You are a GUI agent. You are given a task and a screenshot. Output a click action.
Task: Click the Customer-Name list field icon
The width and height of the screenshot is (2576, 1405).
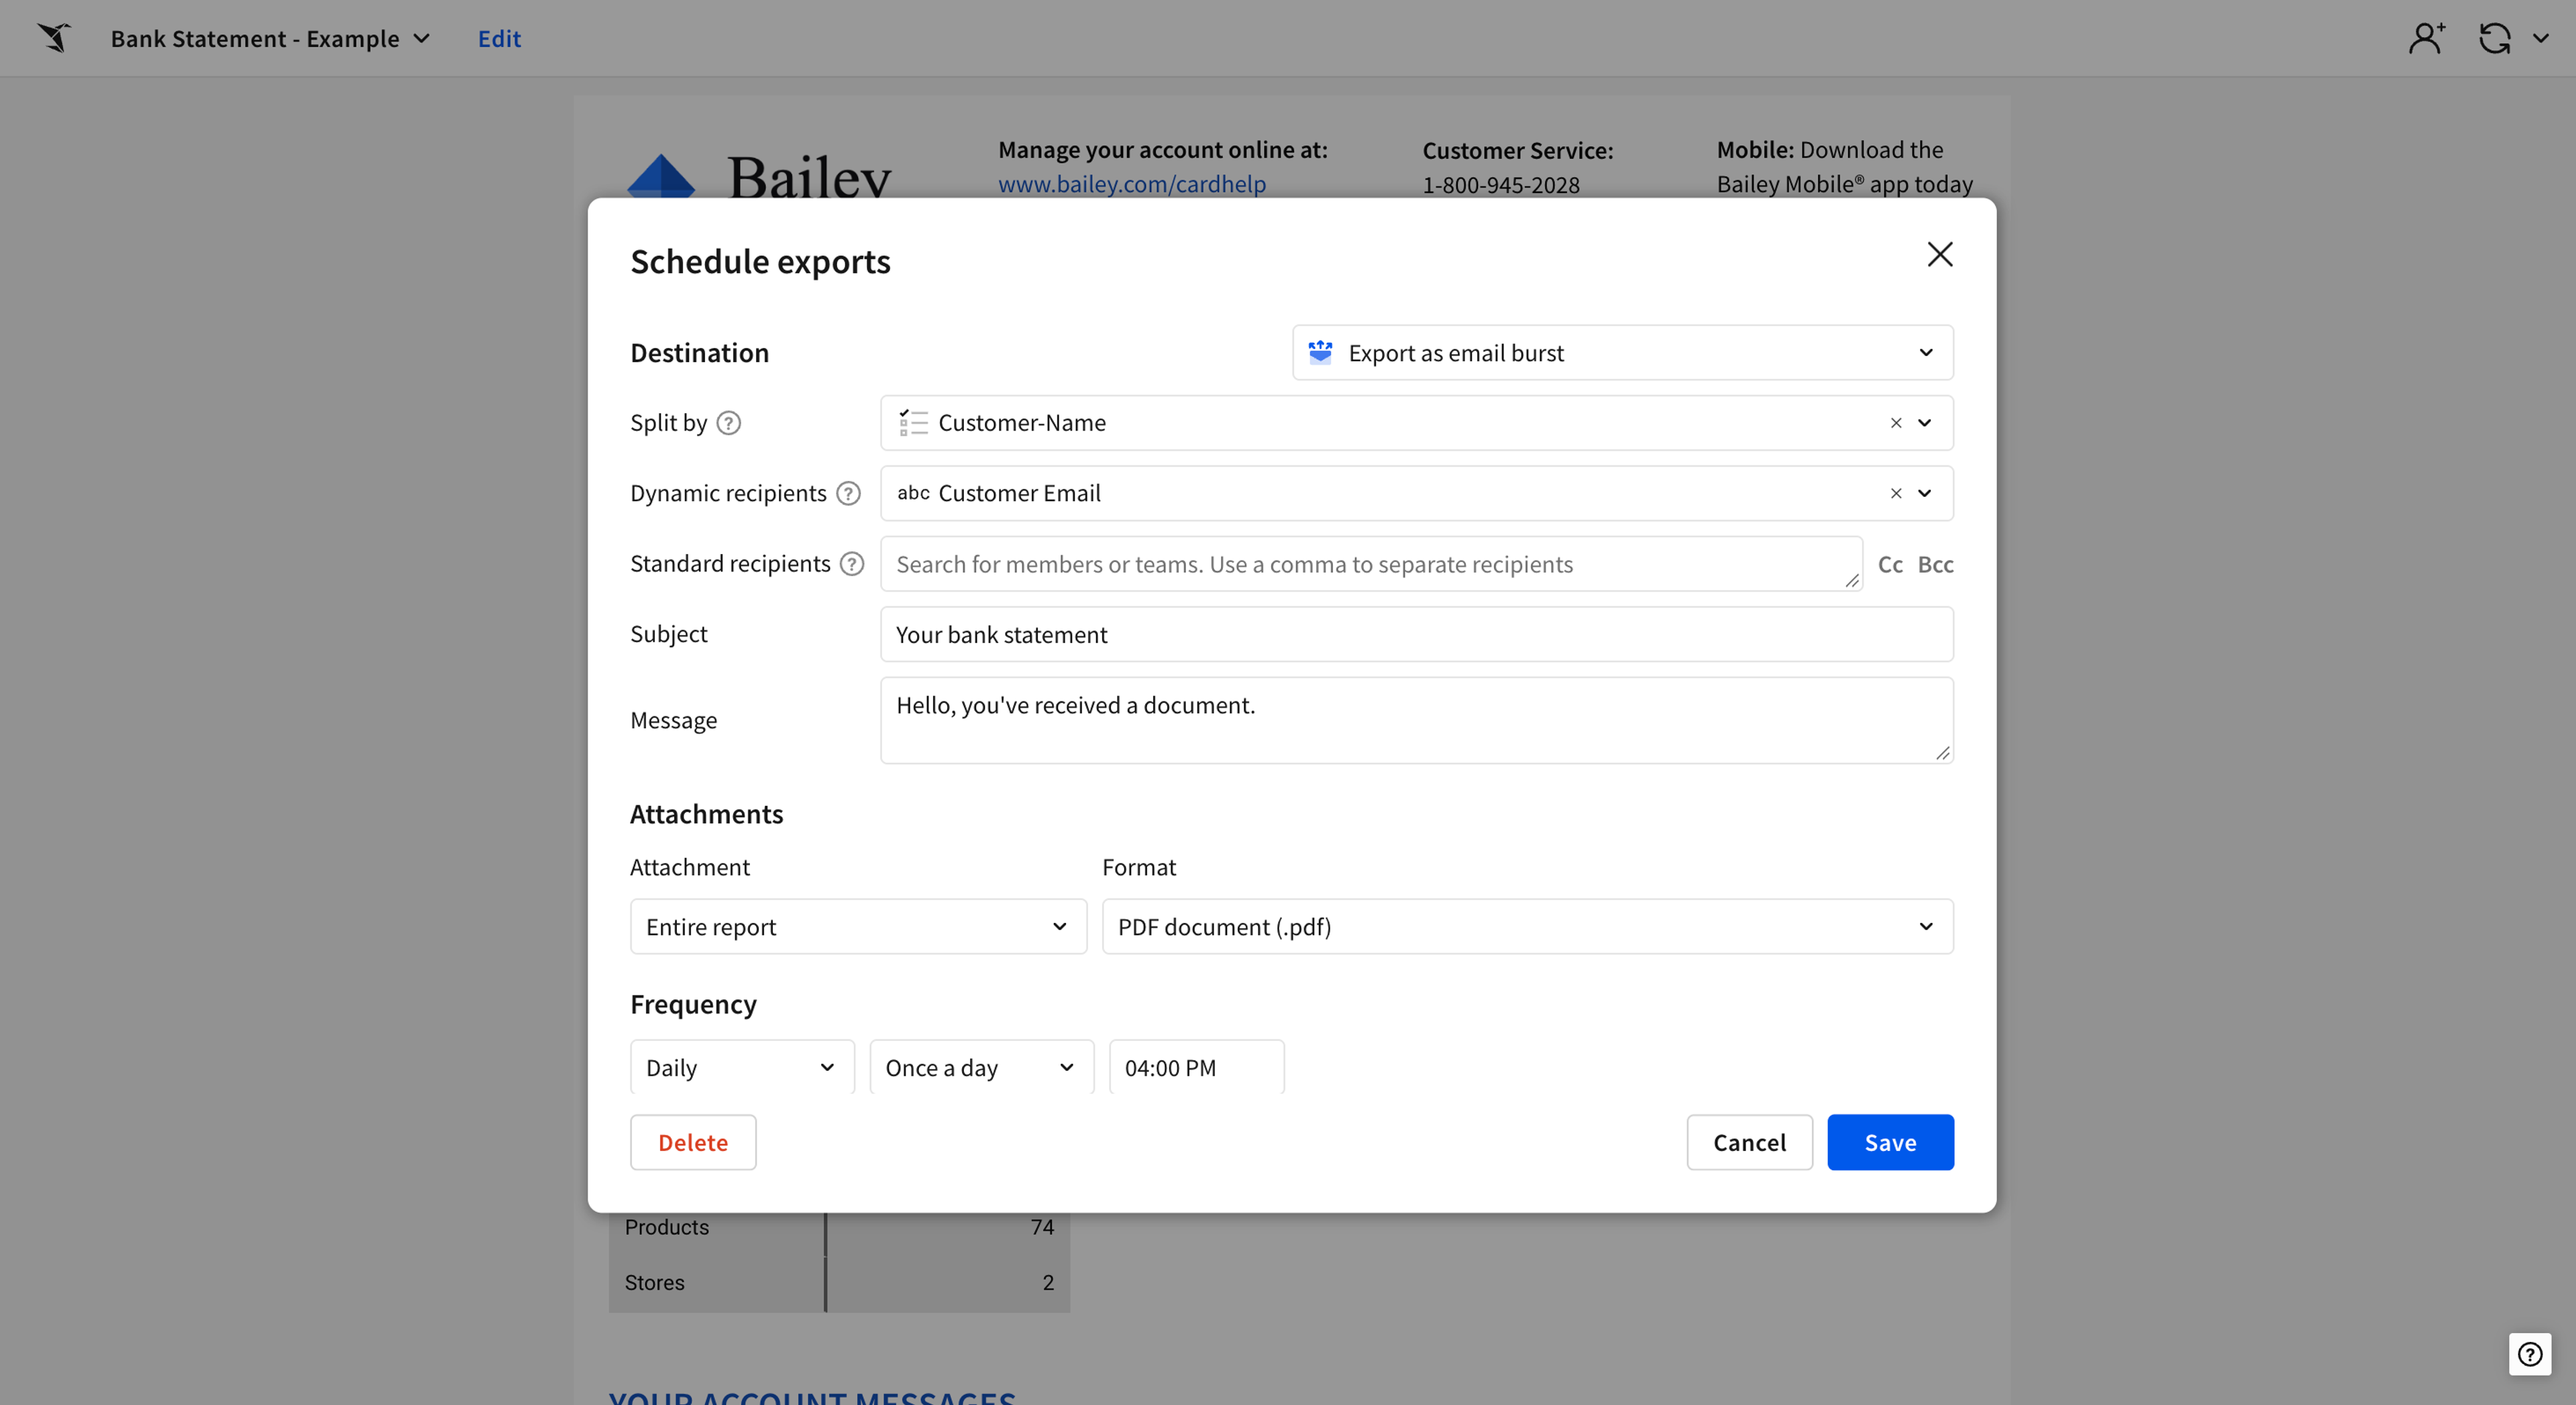point(912,423)
